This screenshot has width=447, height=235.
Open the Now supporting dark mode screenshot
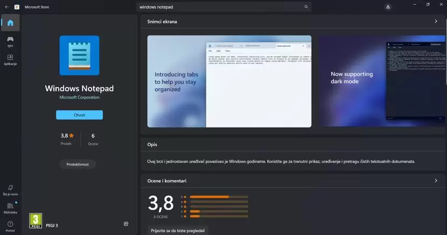(382, 81)
